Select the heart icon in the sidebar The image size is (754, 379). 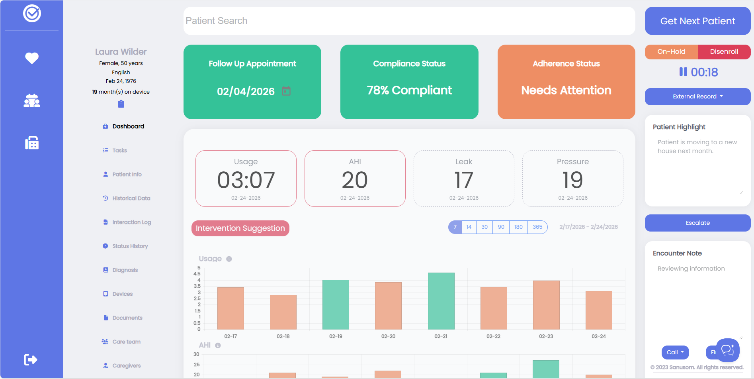[31, 58]
